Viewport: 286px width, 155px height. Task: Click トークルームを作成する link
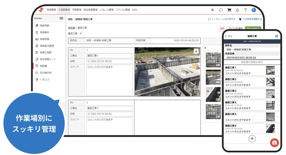coord(222,19)
